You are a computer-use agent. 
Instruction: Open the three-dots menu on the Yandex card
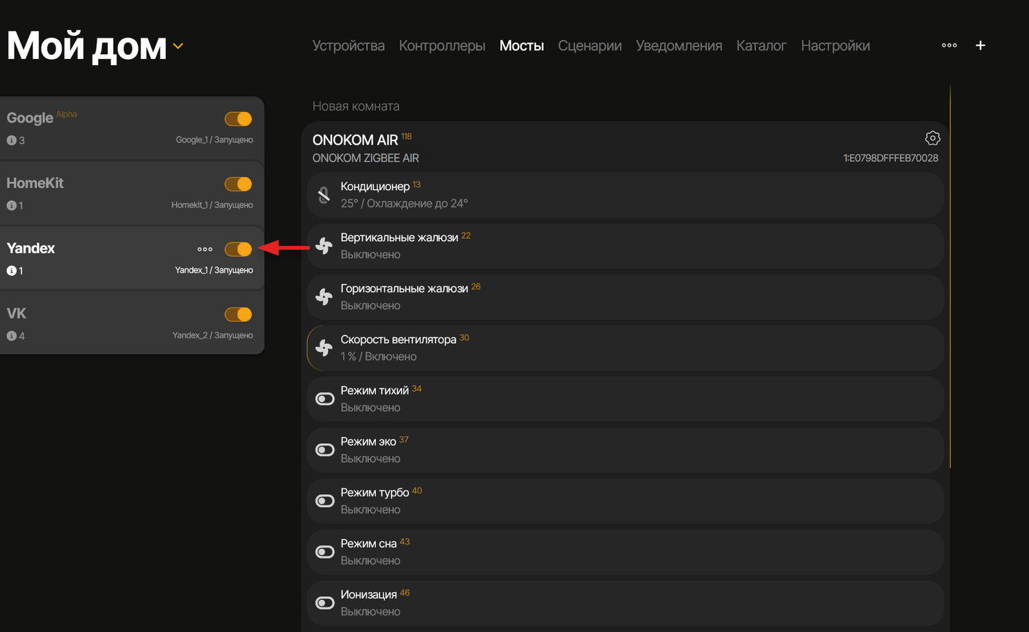click(x=204, y=249)
